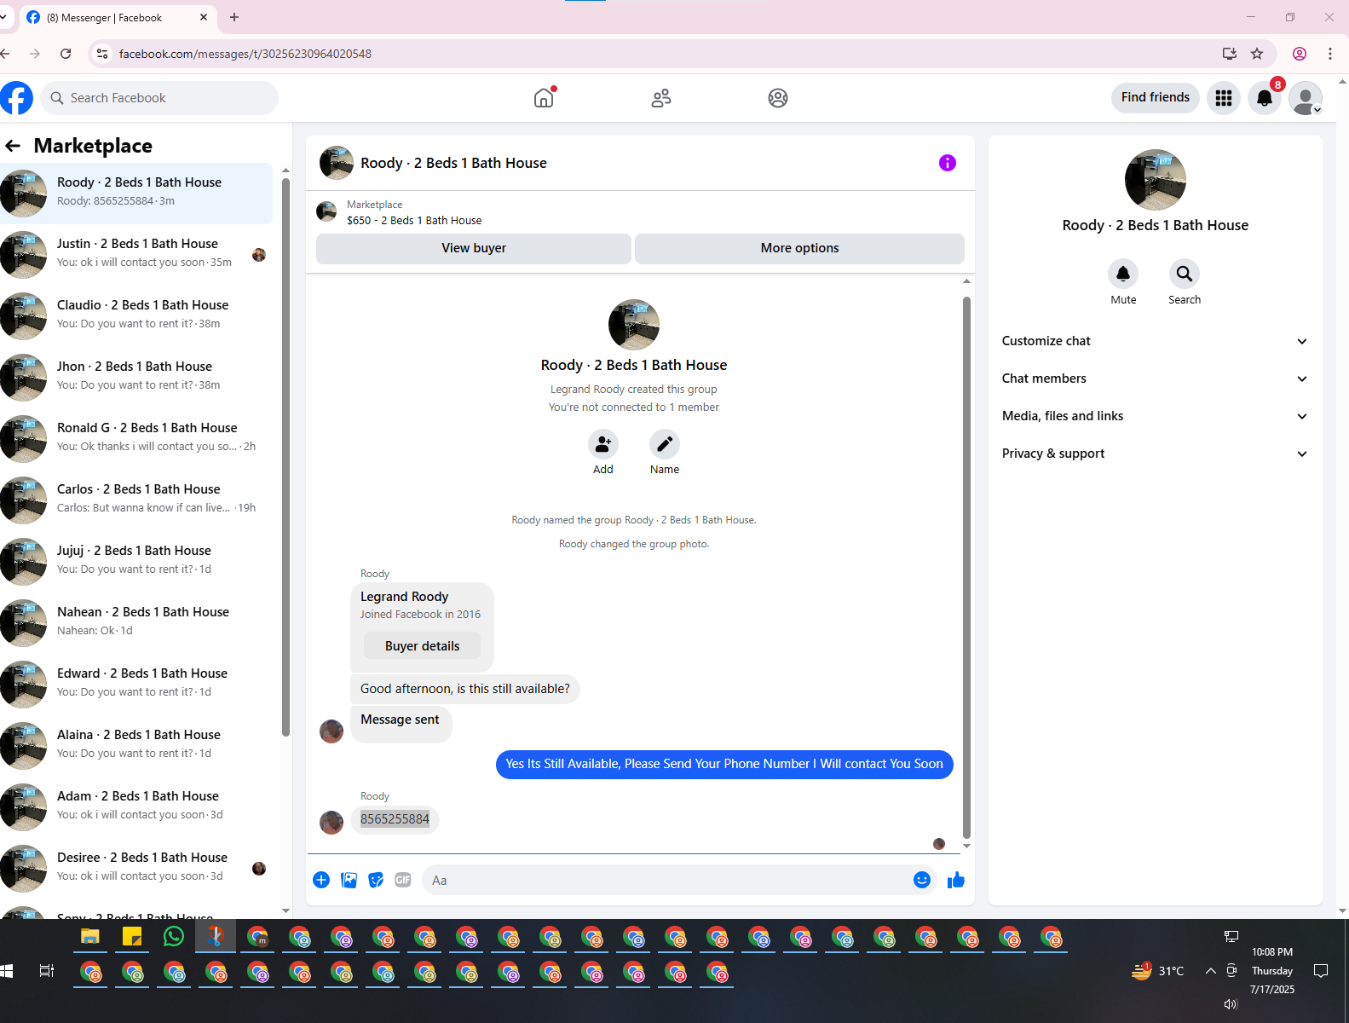Add people to the group chat
Screen dimensions: 1349x1023
[x=603, y=444]
